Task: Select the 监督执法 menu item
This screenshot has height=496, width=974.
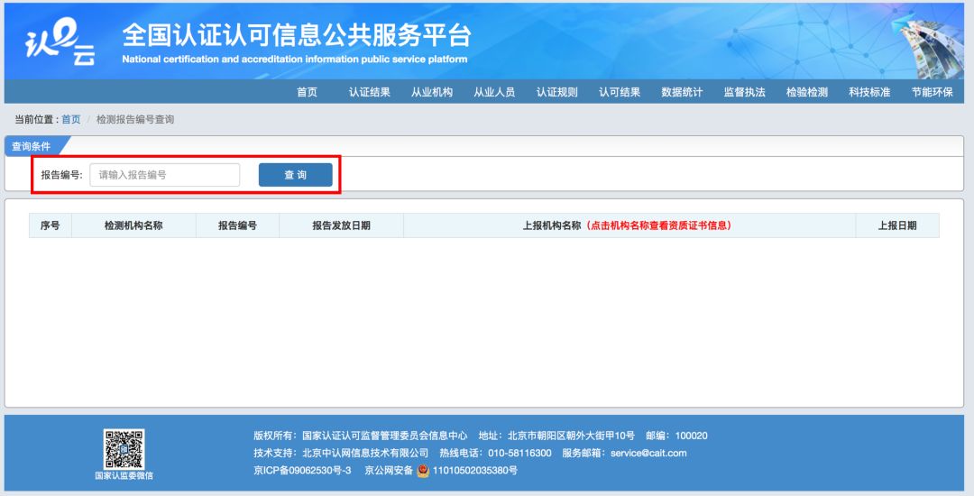Action: (744, 92)
